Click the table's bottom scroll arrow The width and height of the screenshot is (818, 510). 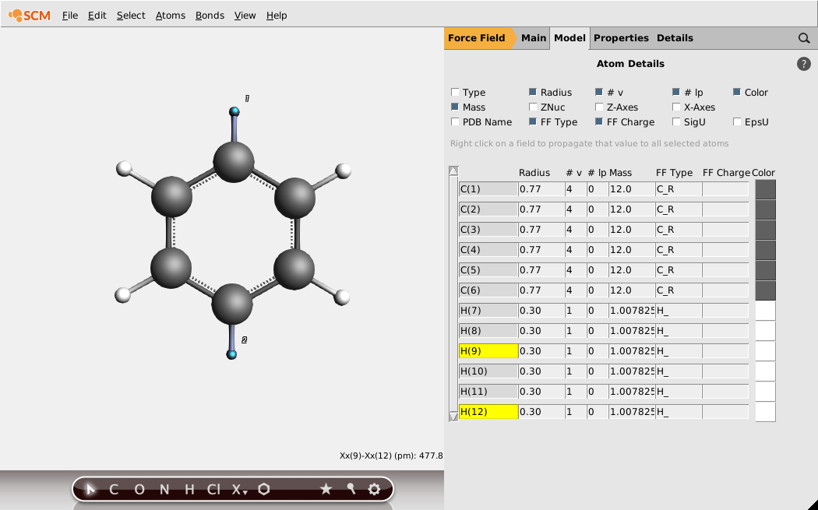[x=453, y=417]
